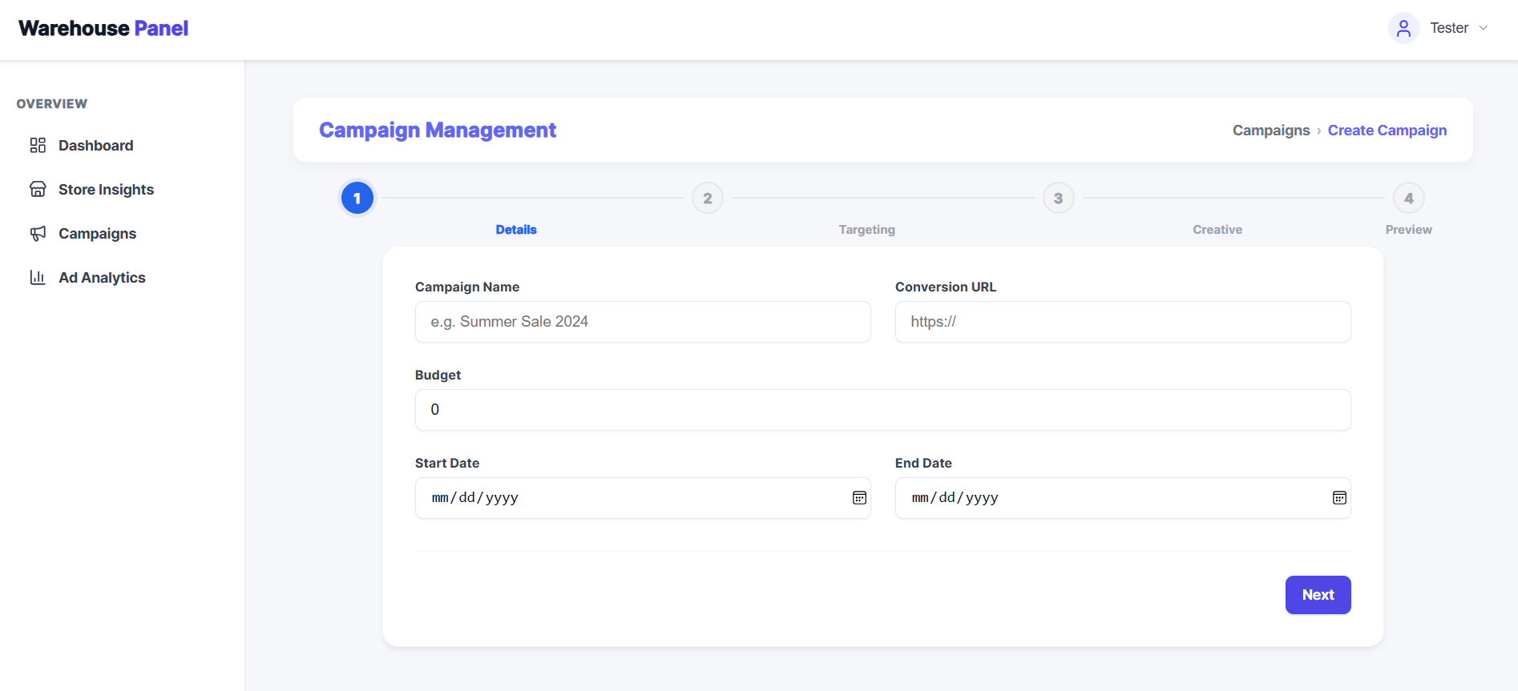Image resolution: width=1518 pixels, height=691 pixels.
Task: Select step 1 Details circle
Action: tap(357, 198)
